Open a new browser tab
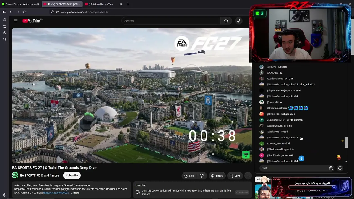This screenshot has width=354, height=199. [128, 4]
